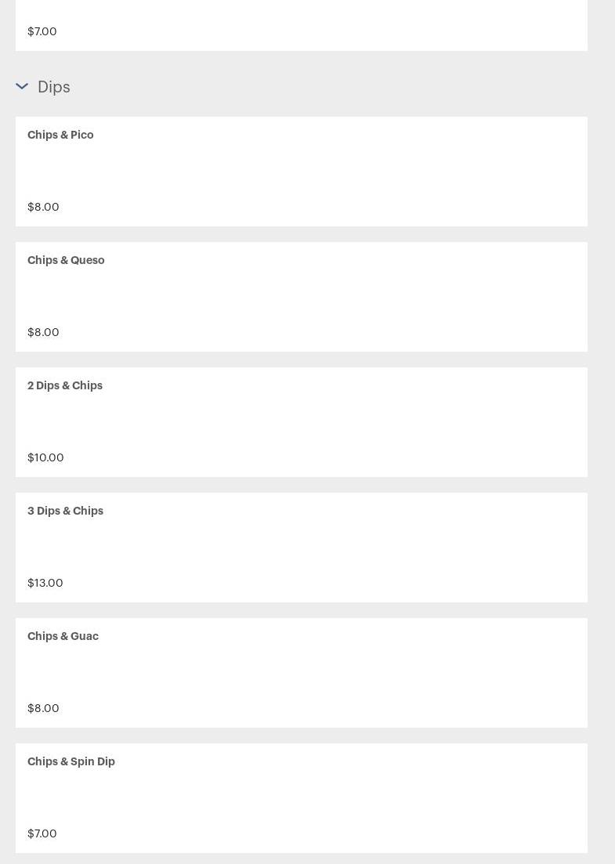Click empty space inside 3 Dips & Chips card

click(x=353, y=548)
